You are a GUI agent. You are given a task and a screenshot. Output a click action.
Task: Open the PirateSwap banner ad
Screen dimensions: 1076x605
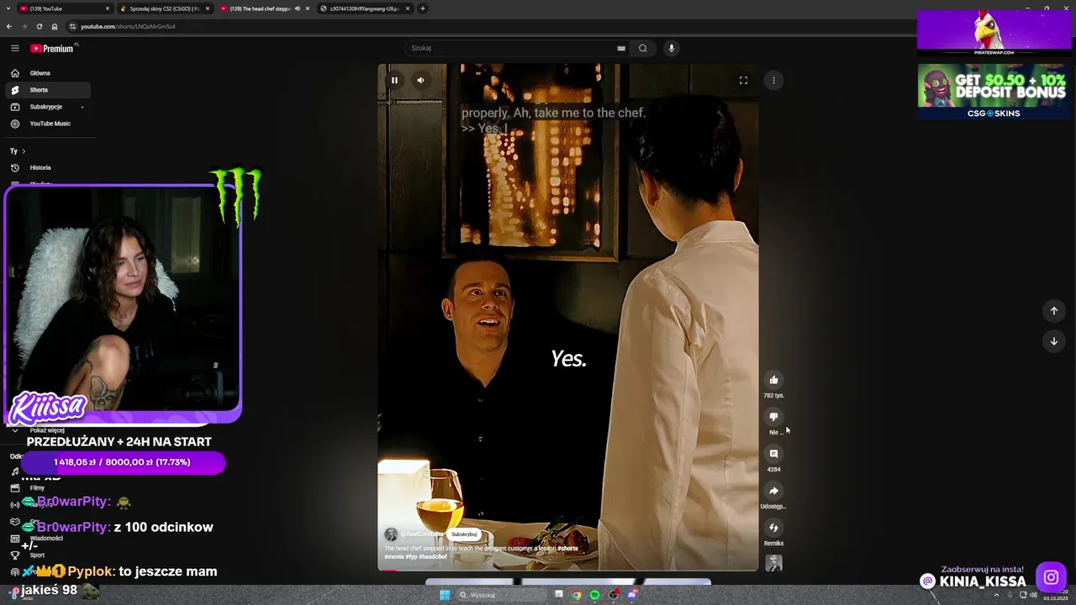994,34
